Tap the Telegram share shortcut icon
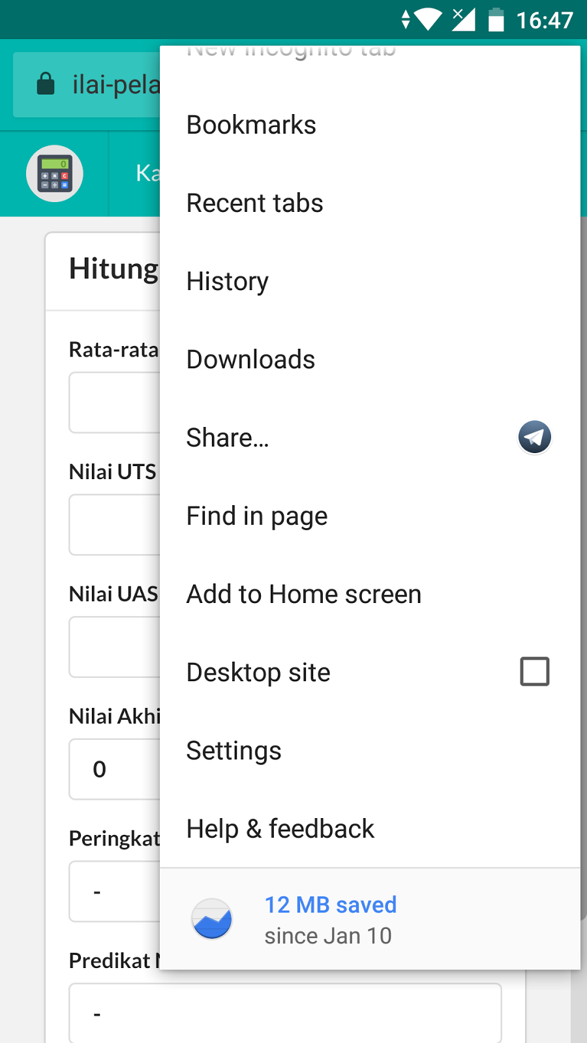Viewport: 587px width, 1043px height. pyautogui.click(x=534, y=437)
